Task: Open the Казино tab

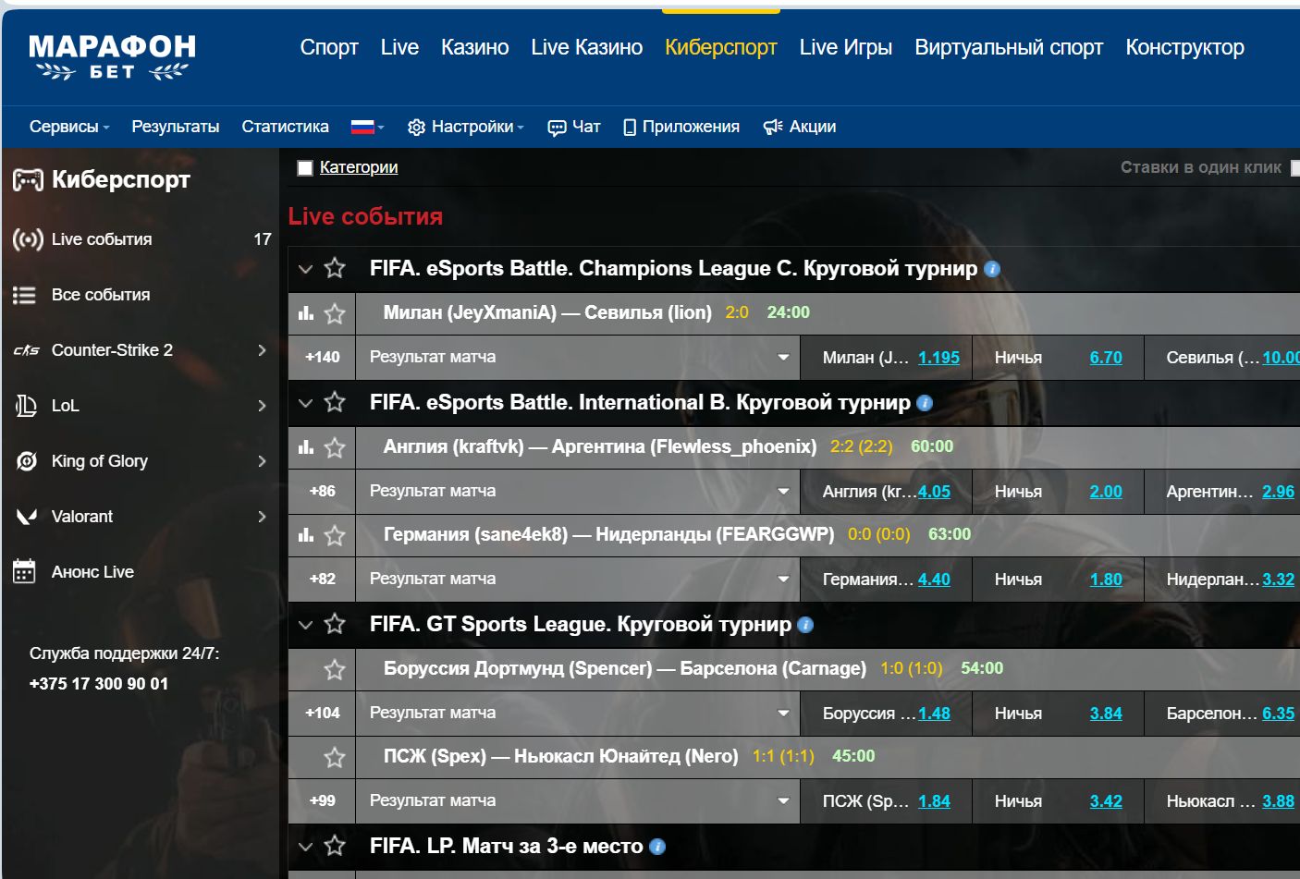Action: (x=474, y=47)
